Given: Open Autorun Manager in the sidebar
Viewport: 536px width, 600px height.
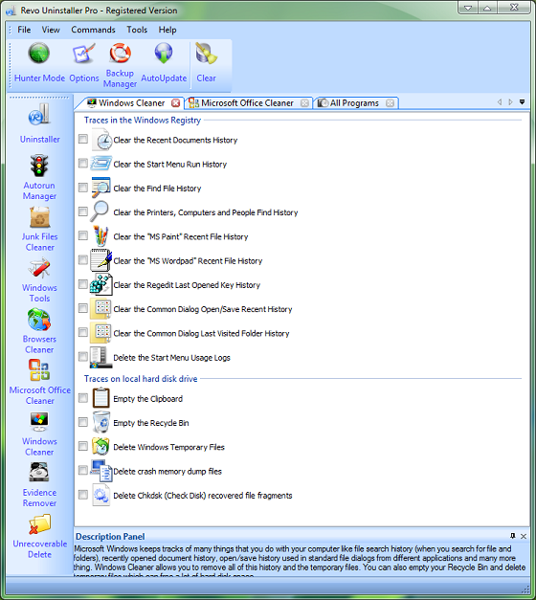Looking at the screenshot, I should pos(39,177).
